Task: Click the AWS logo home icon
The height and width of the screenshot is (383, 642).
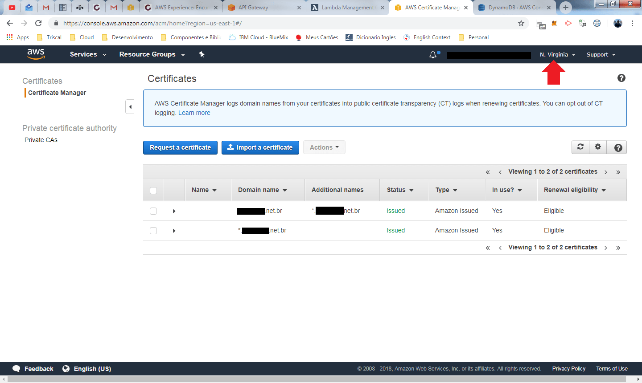Action: (36, 54)
